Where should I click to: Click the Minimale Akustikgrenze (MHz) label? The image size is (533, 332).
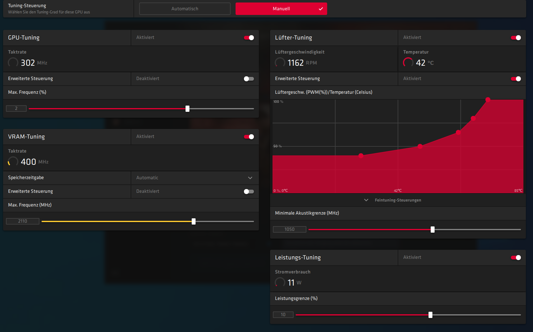(x=307, y=213)
